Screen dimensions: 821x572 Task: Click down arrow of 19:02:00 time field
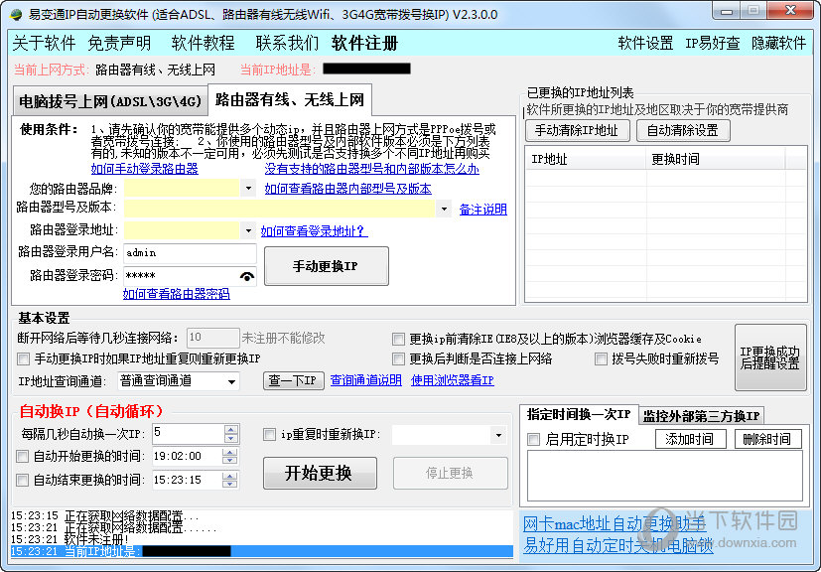click(230, 461)
